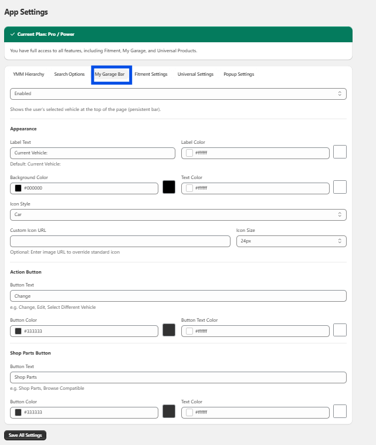Image resolution: width=376 pixels, height=445 pixels.
Task: Focus the Shop Parts Button Text field
Action: click(x=178, y=377)
